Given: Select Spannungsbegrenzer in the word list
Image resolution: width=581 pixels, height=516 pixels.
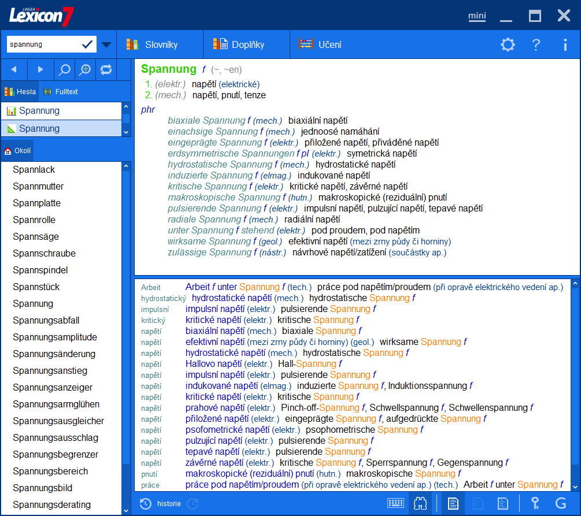Looking at the screenshot, I should click(55, 455).
